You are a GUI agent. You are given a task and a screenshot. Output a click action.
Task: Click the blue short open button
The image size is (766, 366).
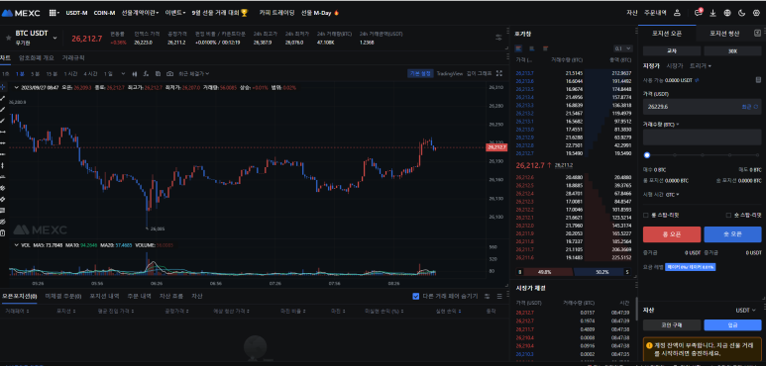(x=732, y=233)
